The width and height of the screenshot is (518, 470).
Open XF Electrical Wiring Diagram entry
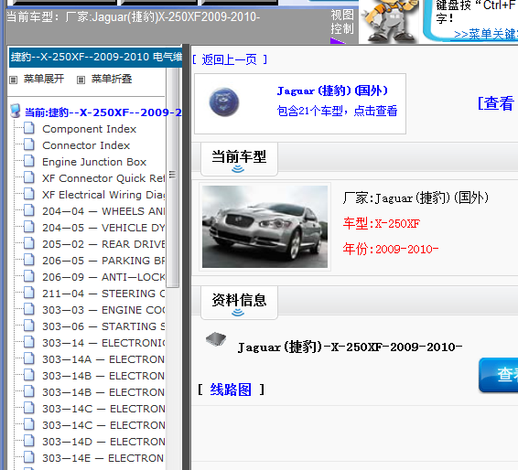pos(103,195)
